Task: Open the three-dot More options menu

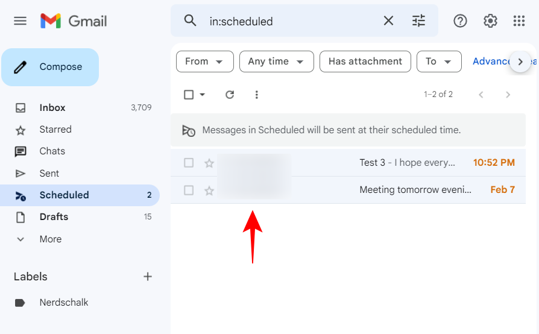Action: click(x=257, y=95)
